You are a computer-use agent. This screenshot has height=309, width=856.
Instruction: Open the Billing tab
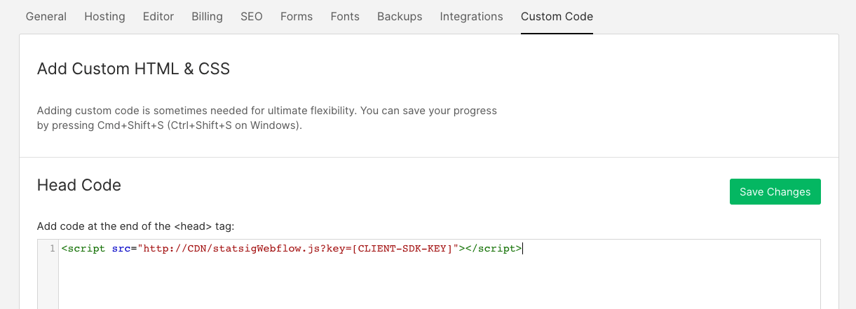point(207,16)
